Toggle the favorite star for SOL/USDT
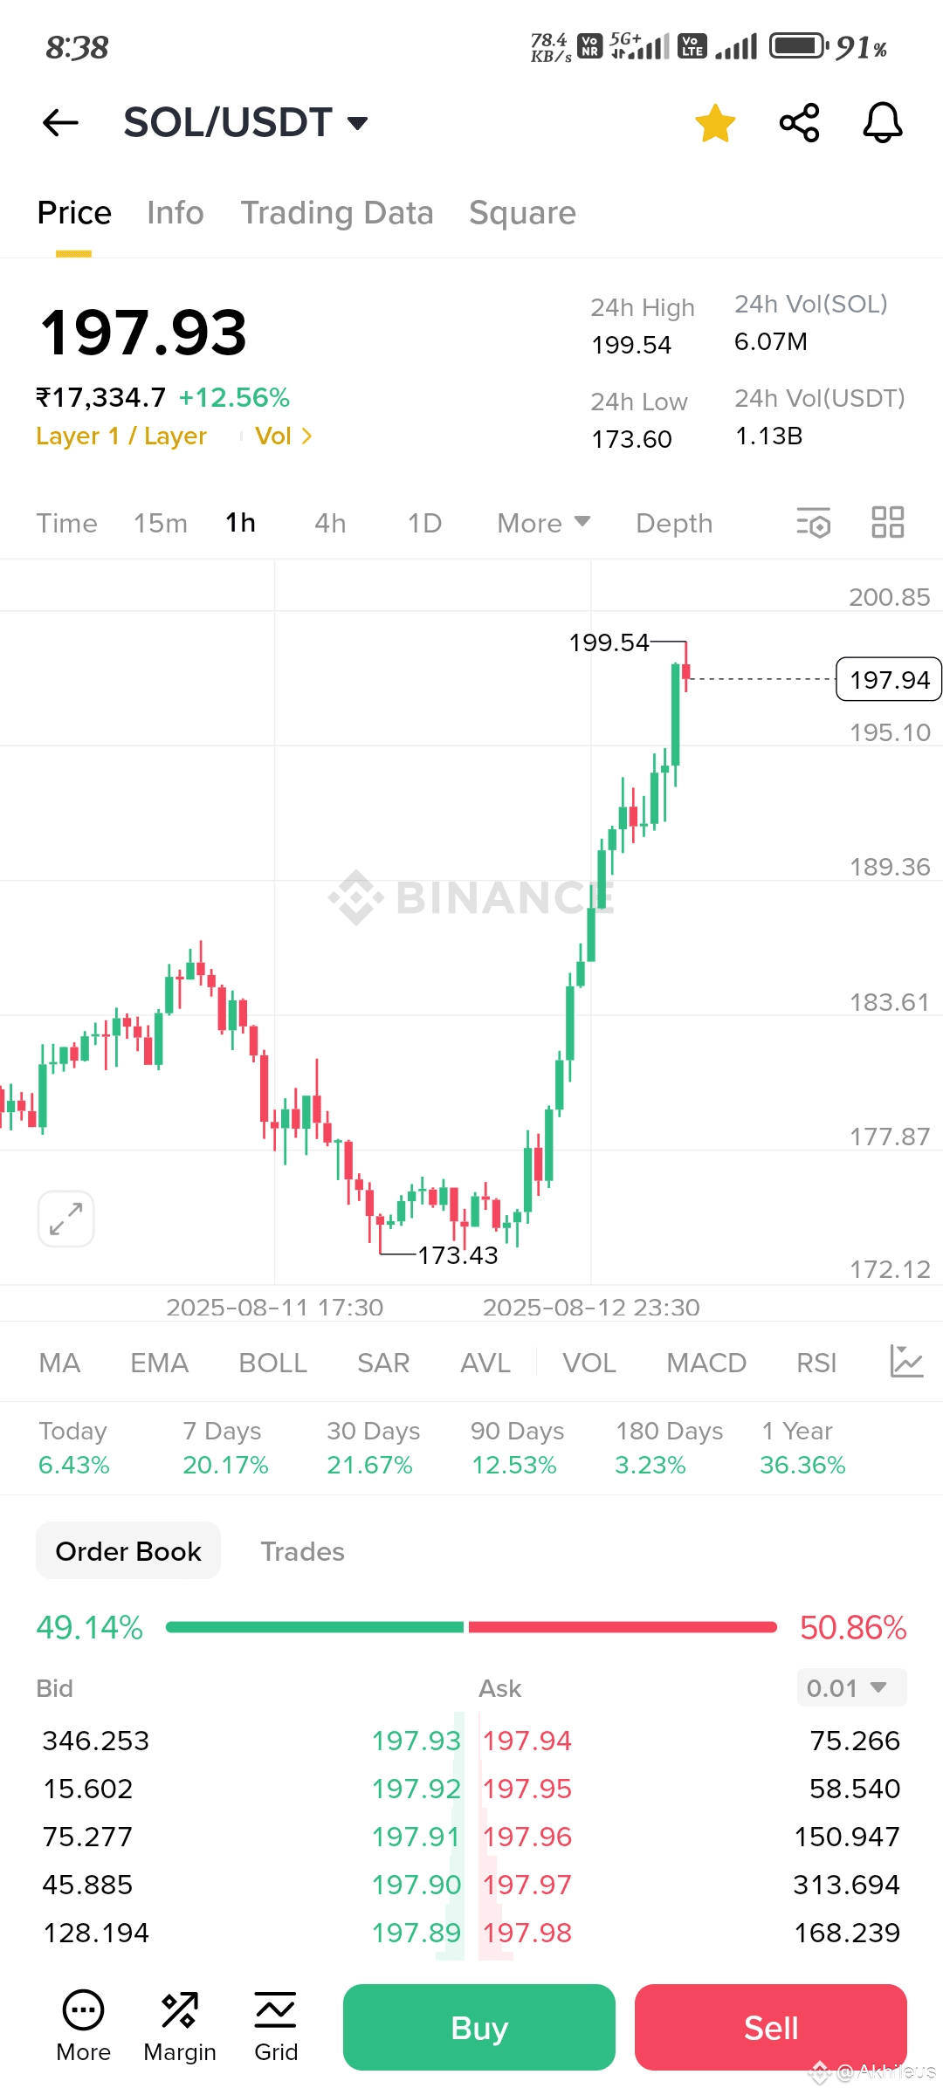The width and height of the screenshot is (943, 2095). (715, 123)
